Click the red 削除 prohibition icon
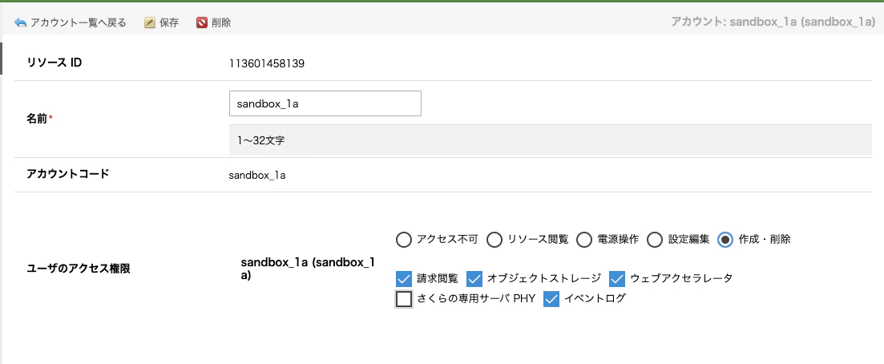This screenshot has height=364, width=884. 202,22
